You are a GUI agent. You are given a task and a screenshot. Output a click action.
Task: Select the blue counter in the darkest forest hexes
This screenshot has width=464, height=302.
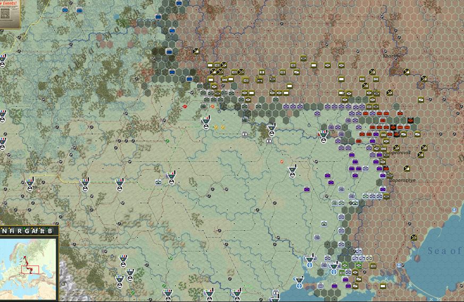(x=169, y=52)
